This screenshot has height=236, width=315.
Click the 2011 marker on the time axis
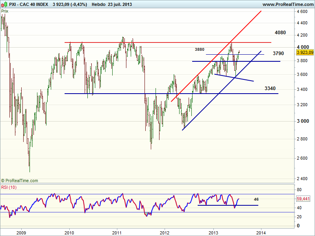click(117, 232)
